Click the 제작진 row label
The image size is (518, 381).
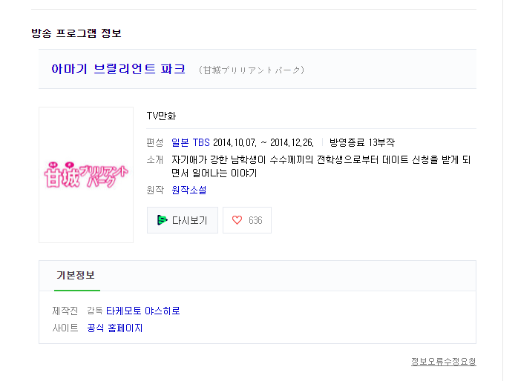coord(65,311)
